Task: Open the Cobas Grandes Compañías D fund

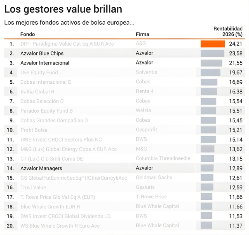Action: click(54, 120)
